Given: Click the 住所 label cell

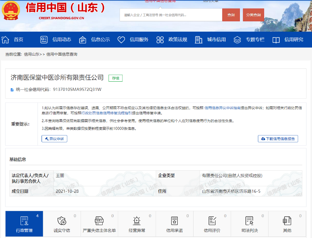Looking at the screenshot, I should click(x=178, y=191).
